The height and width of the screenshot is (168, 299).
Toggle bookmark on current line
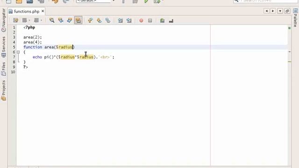point(108,21)
